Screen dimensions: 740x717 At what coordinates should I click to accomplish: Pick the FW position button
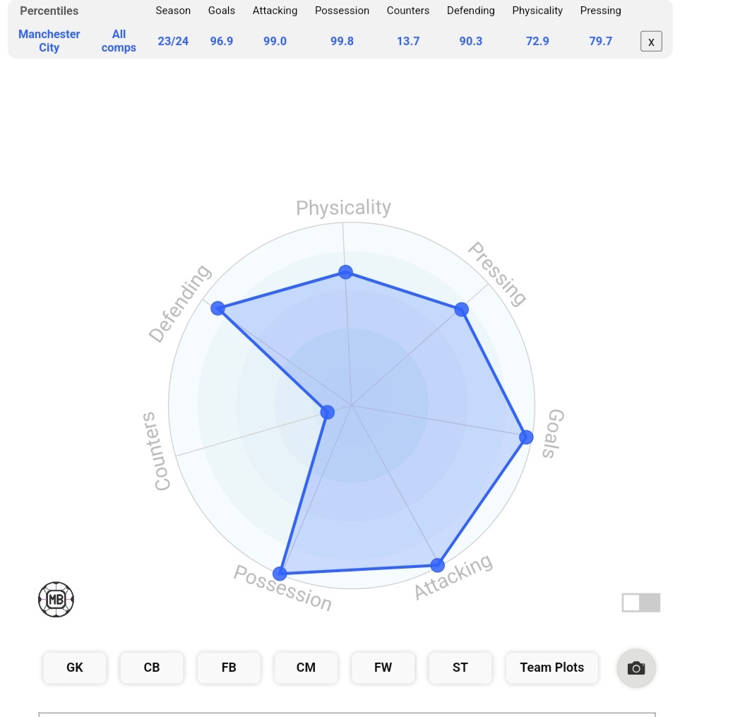pos(383,668)
